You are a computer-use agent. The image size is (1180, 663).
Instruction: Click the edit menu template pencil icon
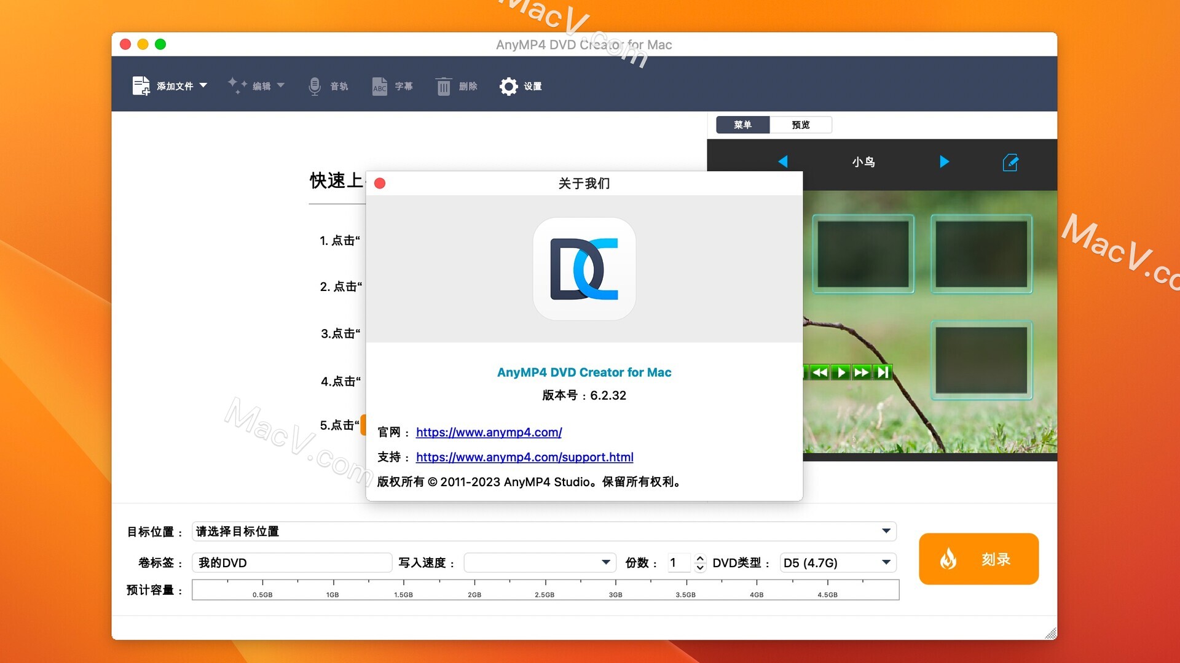click(1010, 162)
